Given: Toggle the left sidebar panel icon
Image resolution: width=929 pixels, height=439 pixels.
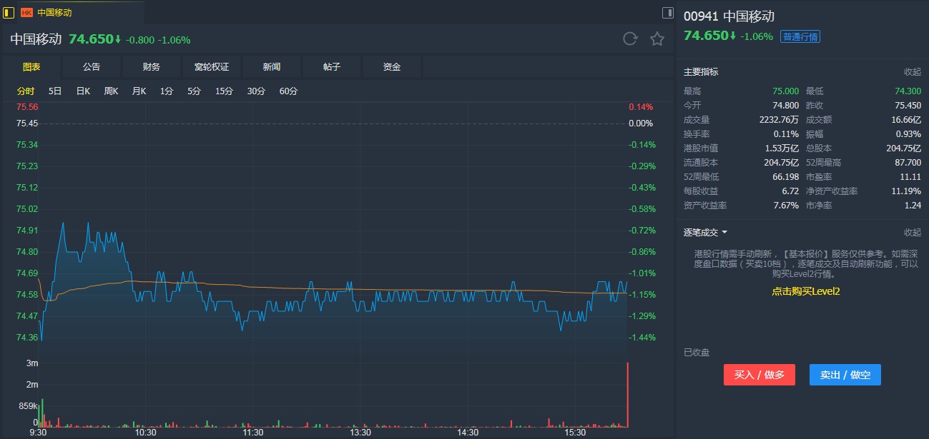Looking at the screenshot, I should point(9,12).
